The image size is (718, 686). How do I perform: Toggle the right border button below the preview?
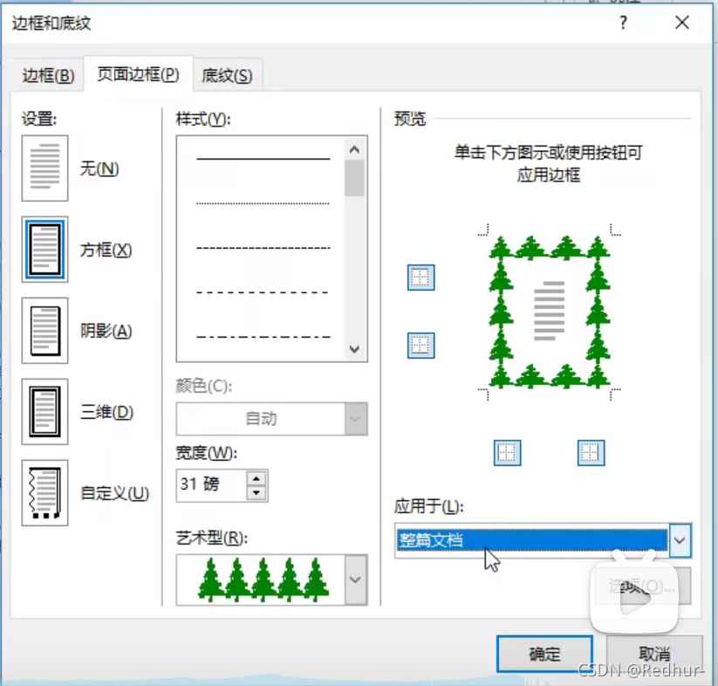coord(591,453)
